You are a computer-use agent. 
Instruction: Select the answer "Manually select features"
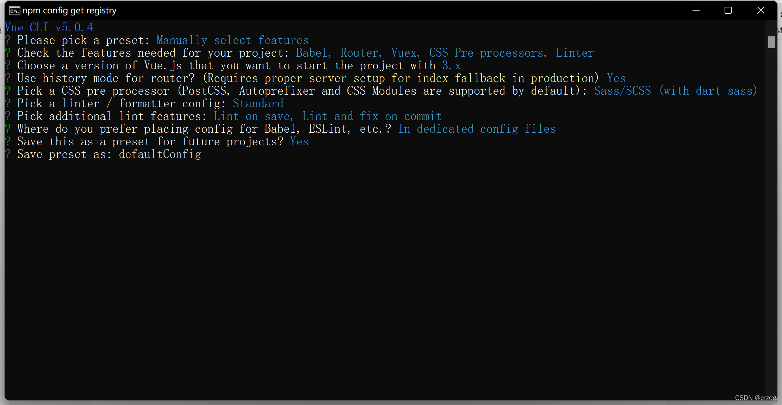(x=232, y=40)
